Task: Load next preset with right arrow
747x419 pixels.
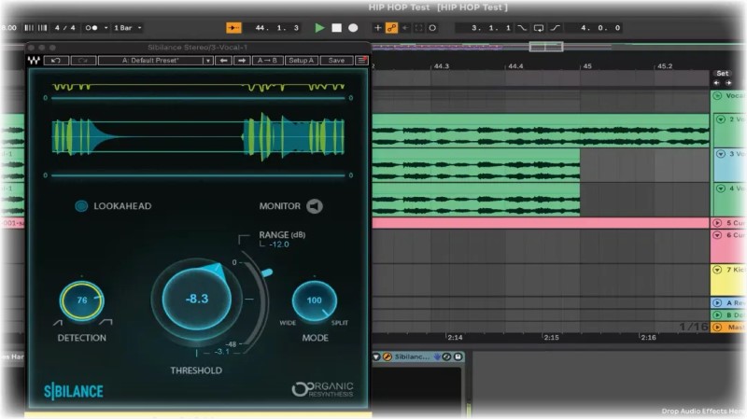Action: click(x=242, y=61)
